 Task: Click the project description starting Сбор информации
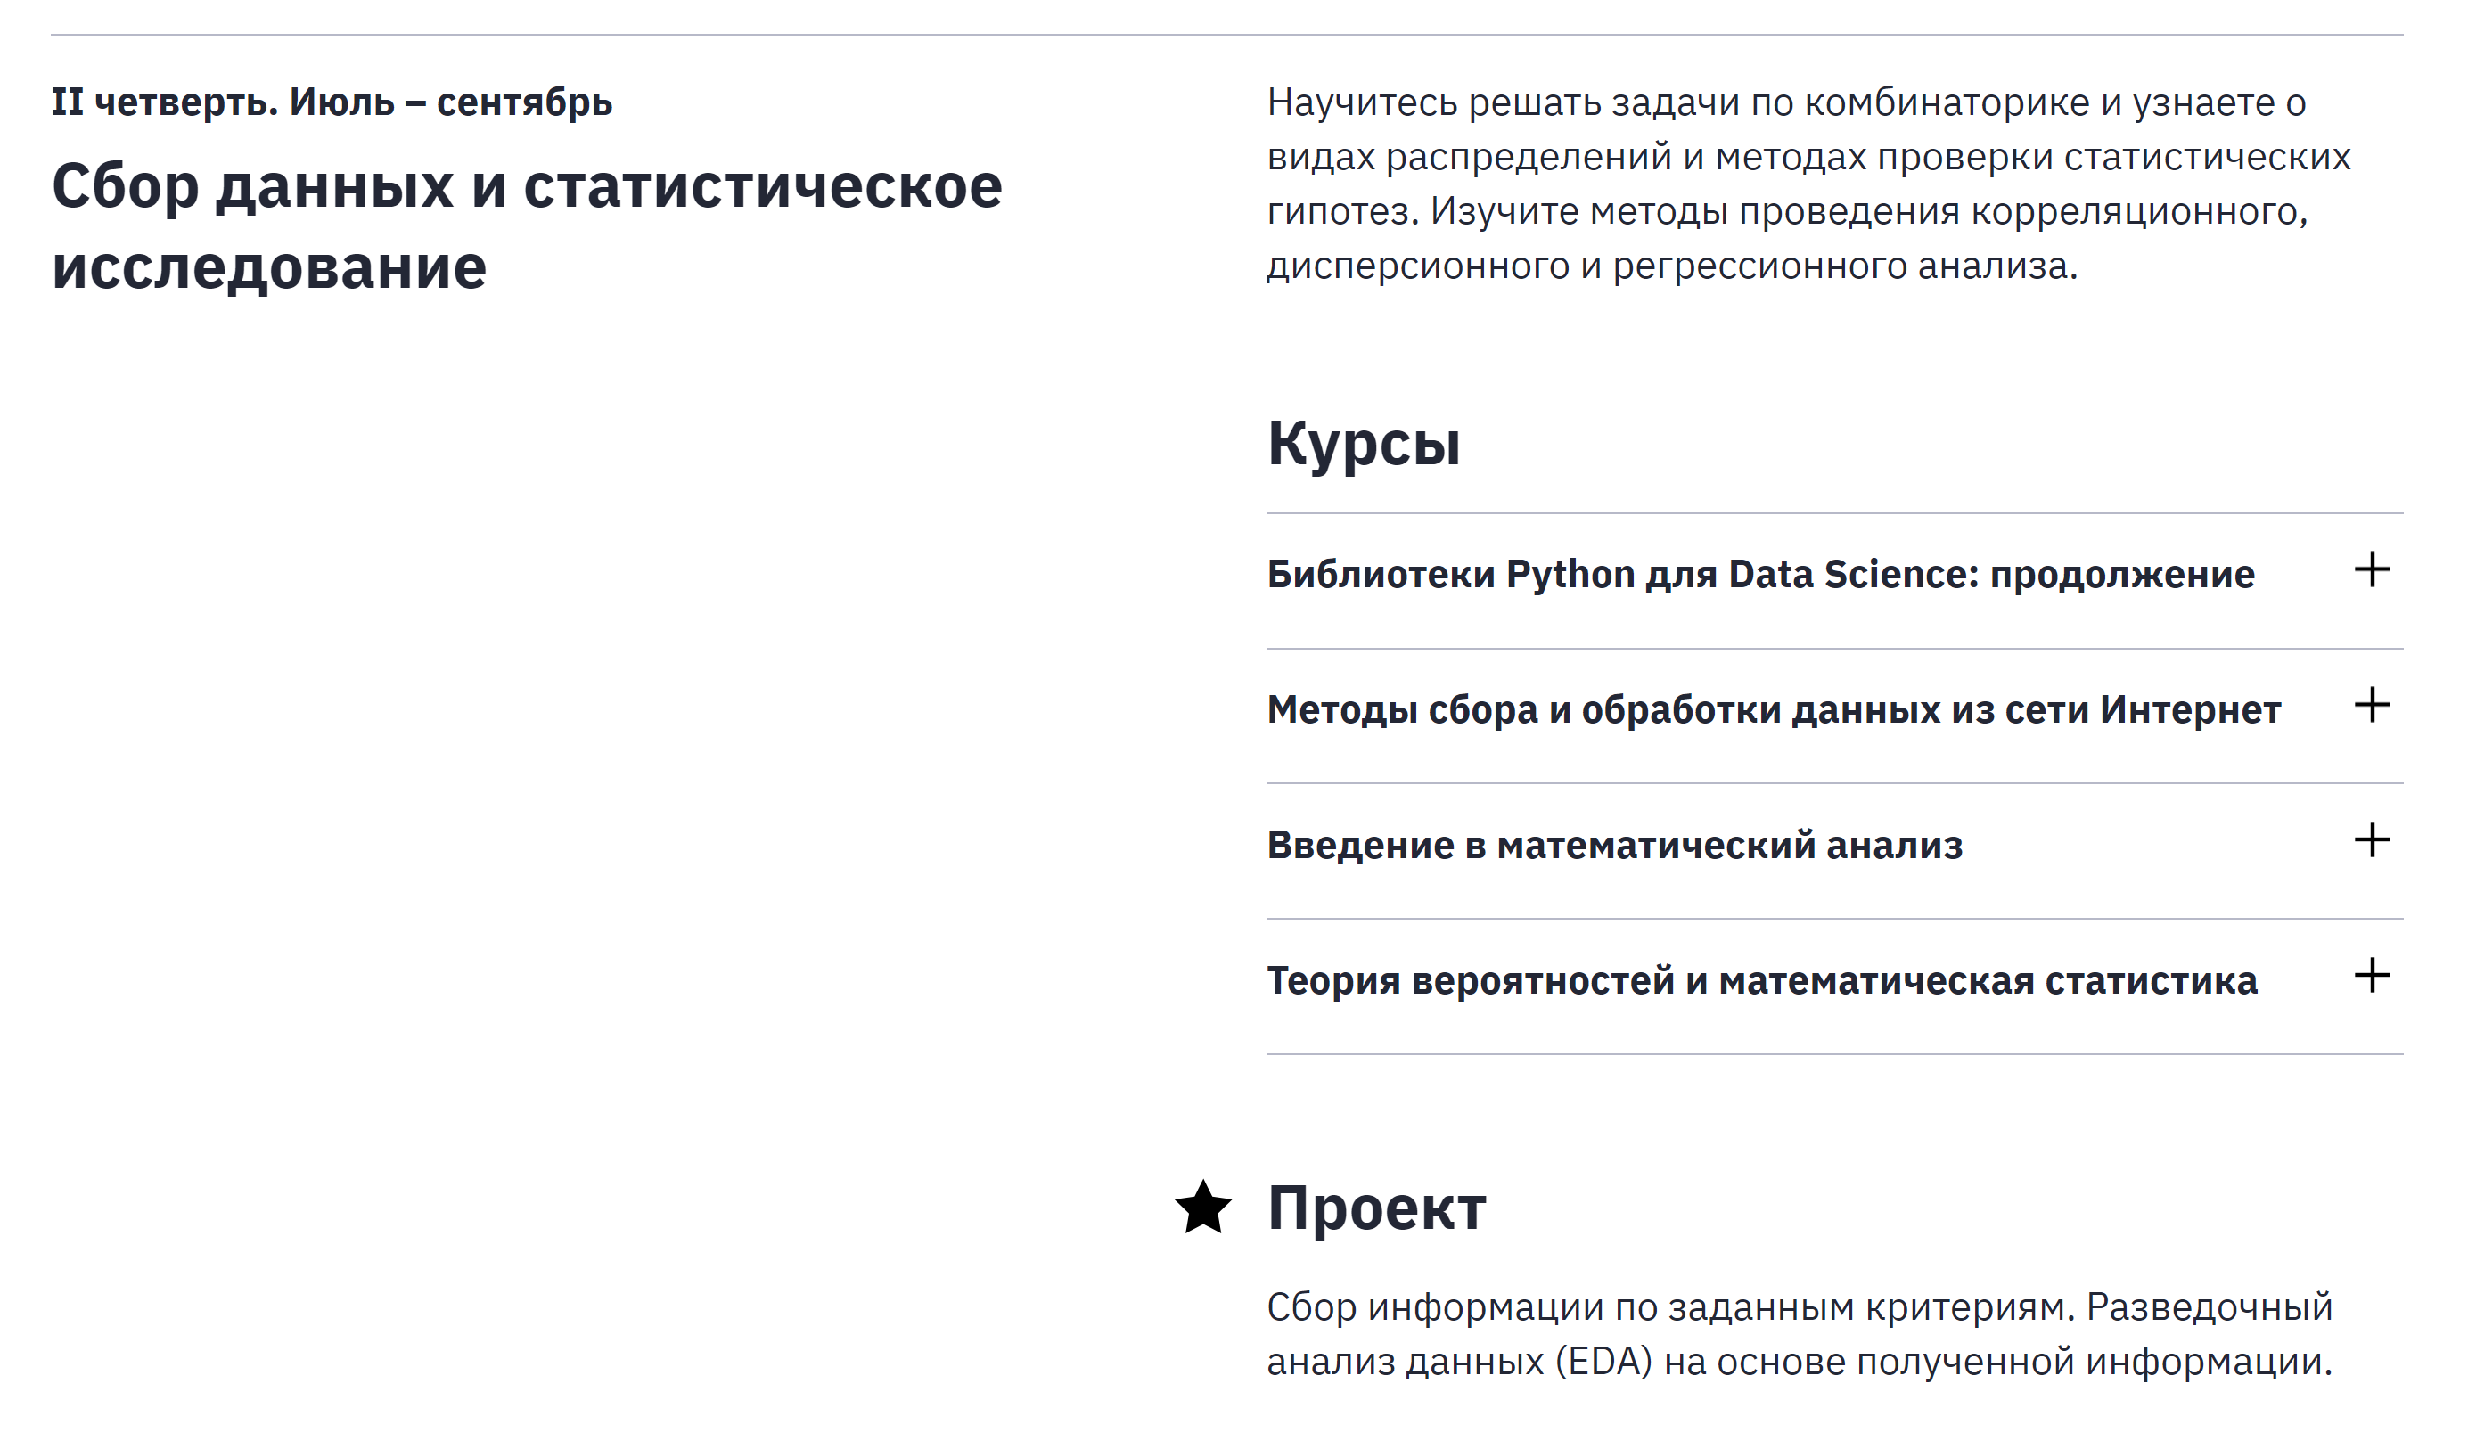1798,1334
